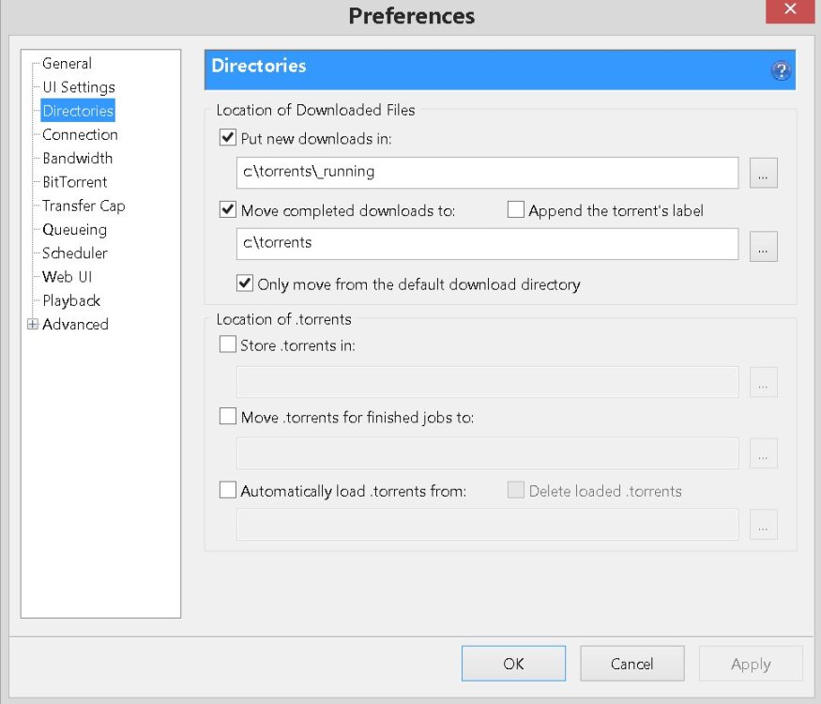The height and width of the screenshot is (704, 821).
Task: Open the General preferences page
Action: [67, 64]
